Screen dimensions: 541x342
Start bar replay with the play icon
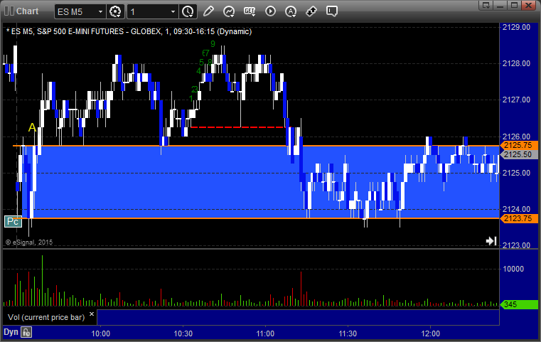tap(270, 11)
